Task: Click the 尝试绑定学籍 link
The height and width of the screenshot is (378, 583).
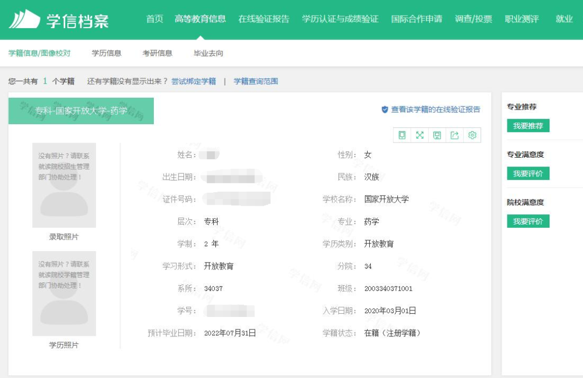Action: [x=193, y=81]
